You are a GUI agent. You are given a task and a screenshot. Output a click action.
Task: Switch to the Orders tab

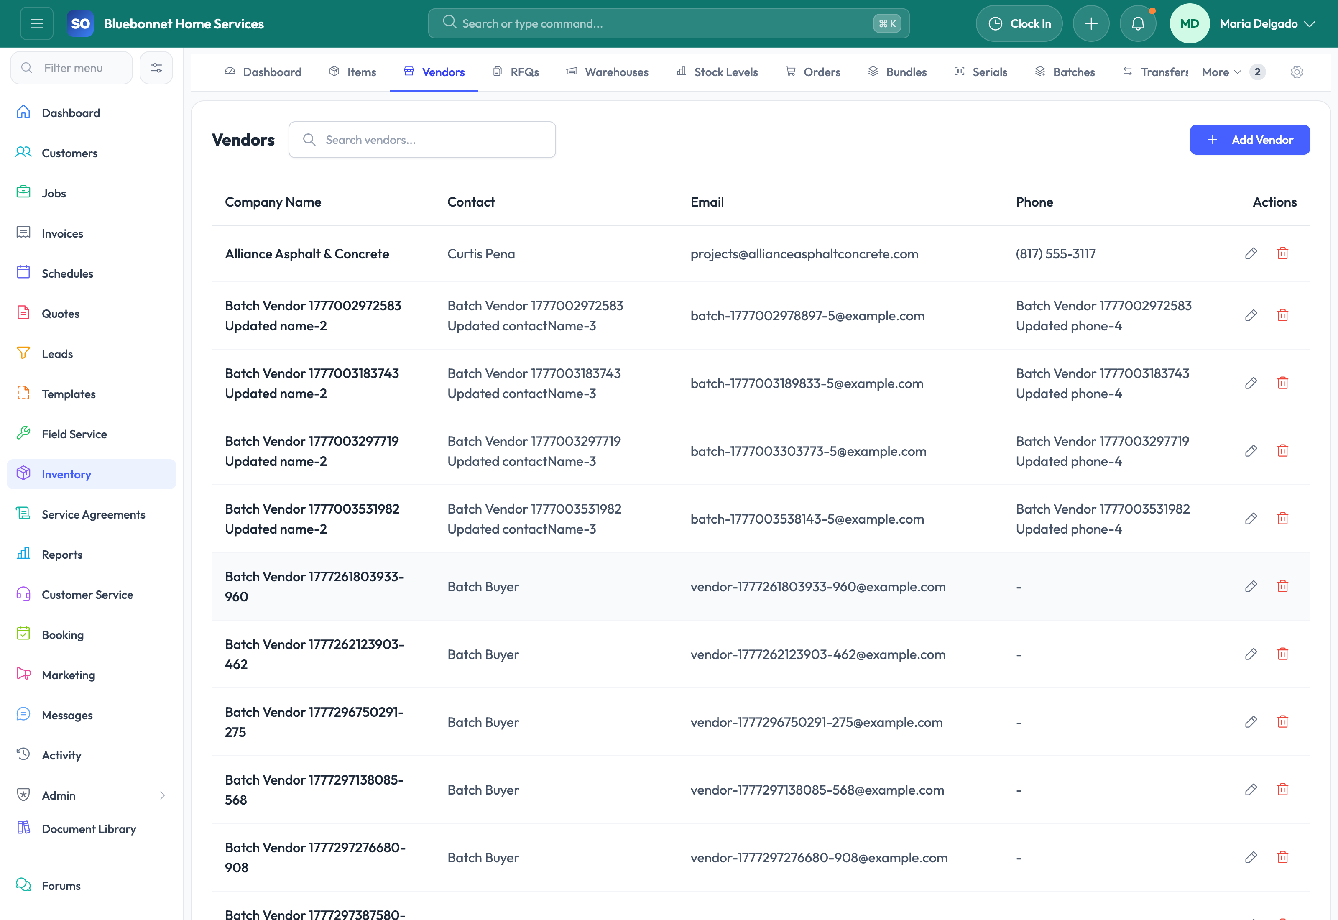click(812, 72)
